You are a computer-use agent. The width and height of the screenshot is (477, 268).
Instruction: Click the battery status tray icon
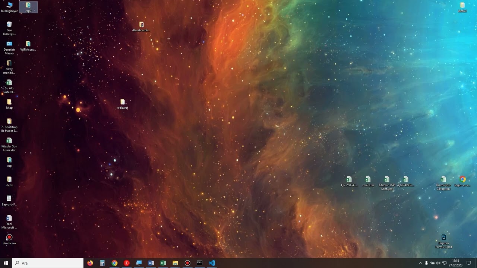[x=432, y=263]
